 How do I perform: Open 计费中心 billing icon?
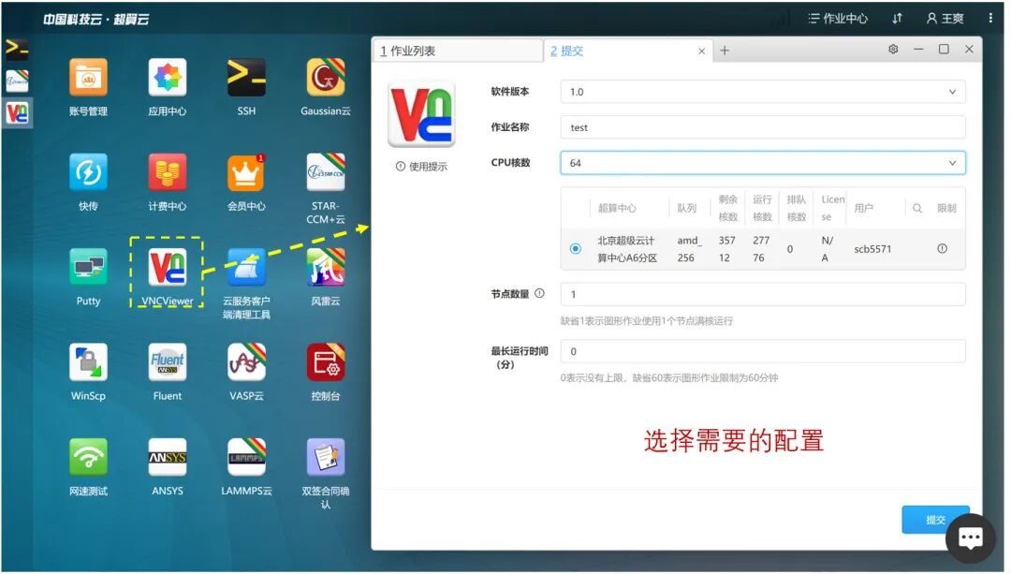(167, 172)
